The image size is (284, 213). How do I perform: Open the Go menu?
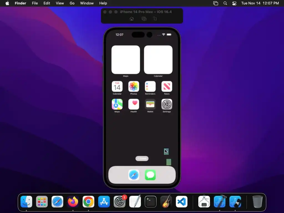72,3
